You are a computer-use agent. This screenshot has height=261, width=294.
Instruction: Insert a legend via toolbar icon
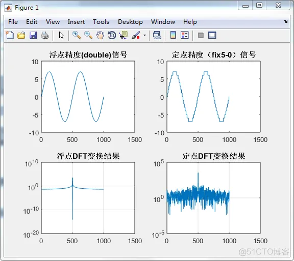184,35
